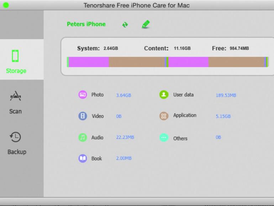The image size is (274, 206).
Task: Click the Book label
Action: (97, 159)
